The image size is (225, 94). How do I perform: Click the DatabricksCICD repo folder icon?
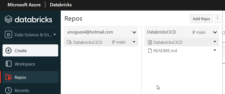coord(69,42)
